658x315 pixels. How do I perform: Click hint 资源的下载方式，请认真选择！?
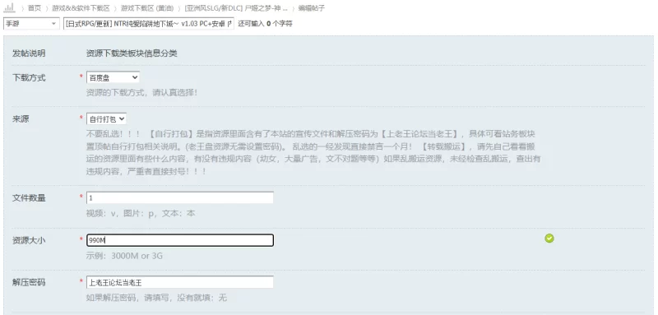click(x=141, y=92)
